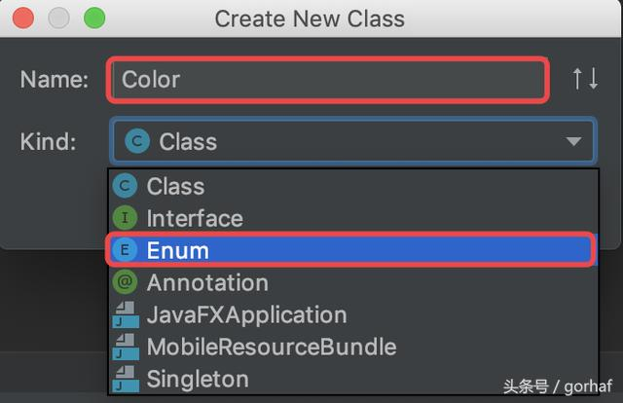Click the MobileResourceBundle template icon

(x=126, y=347)
